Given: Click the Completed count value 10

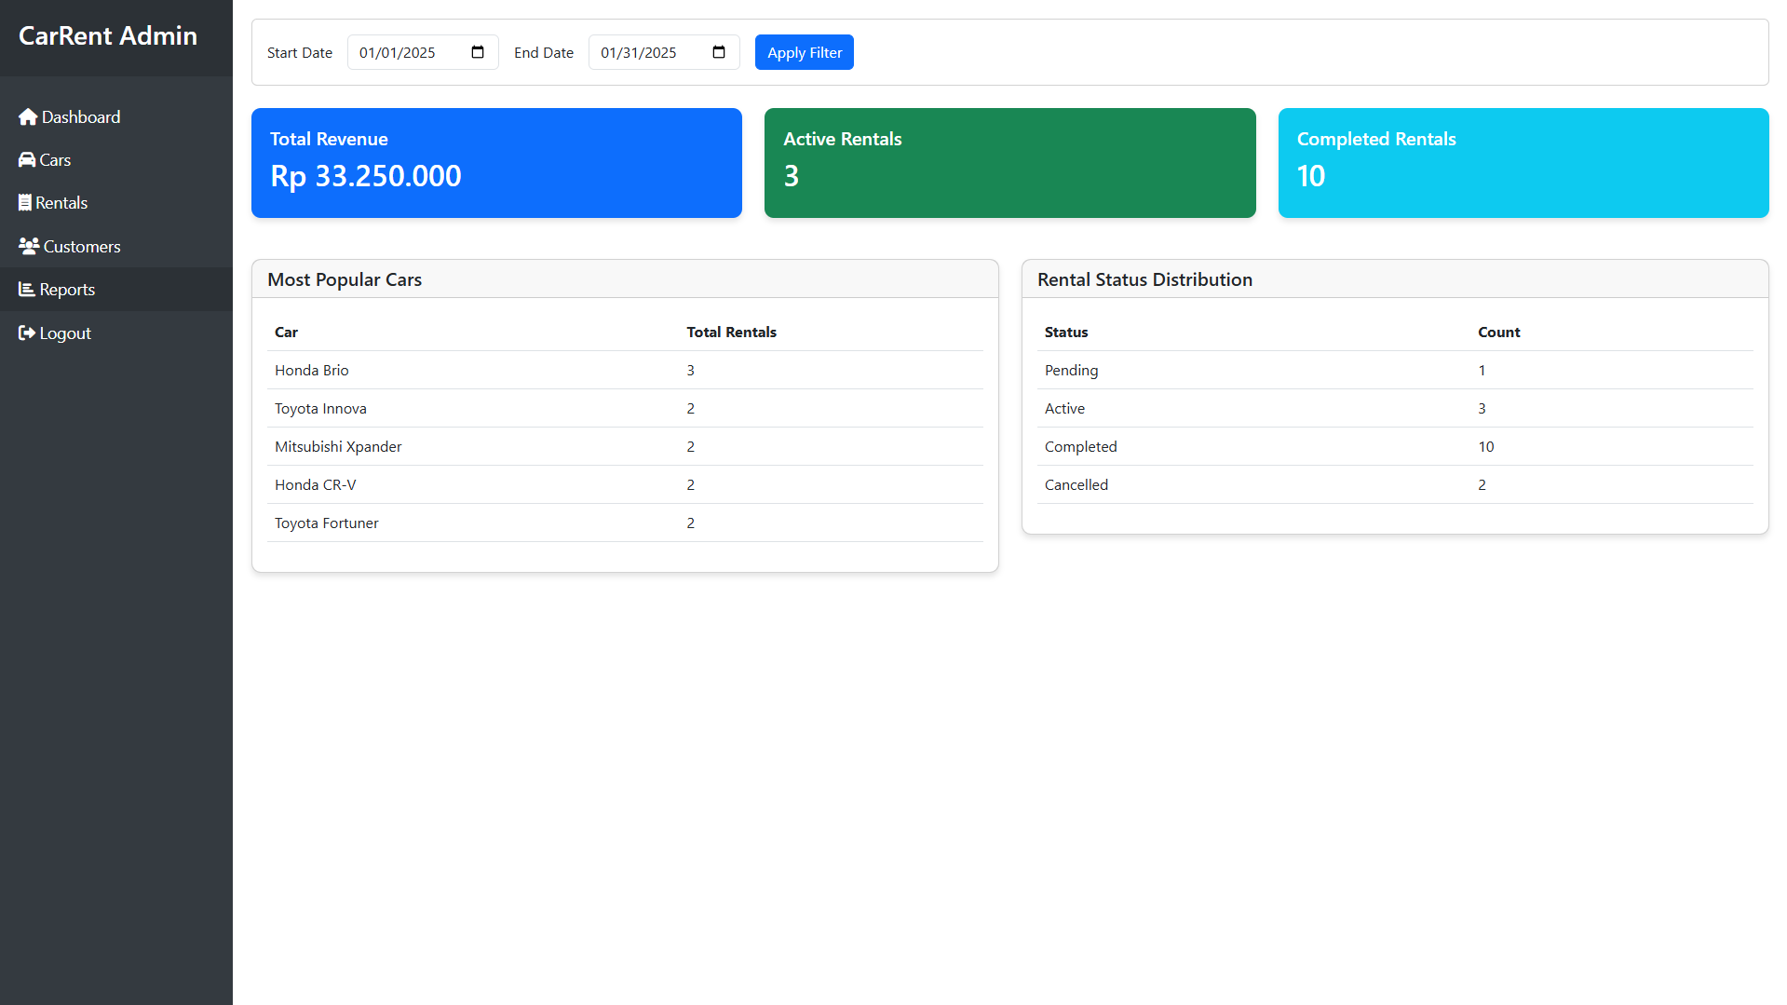Looking at the screenshot, I should (1485, 446).
